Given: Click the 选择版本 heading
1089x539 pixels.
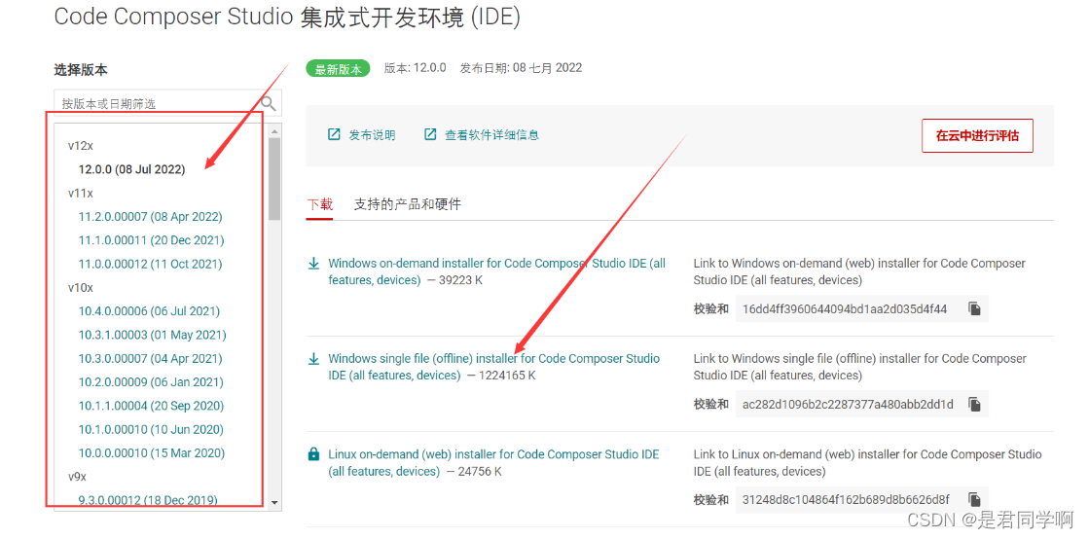Looking at the screenshot, I should coord(81,69).
